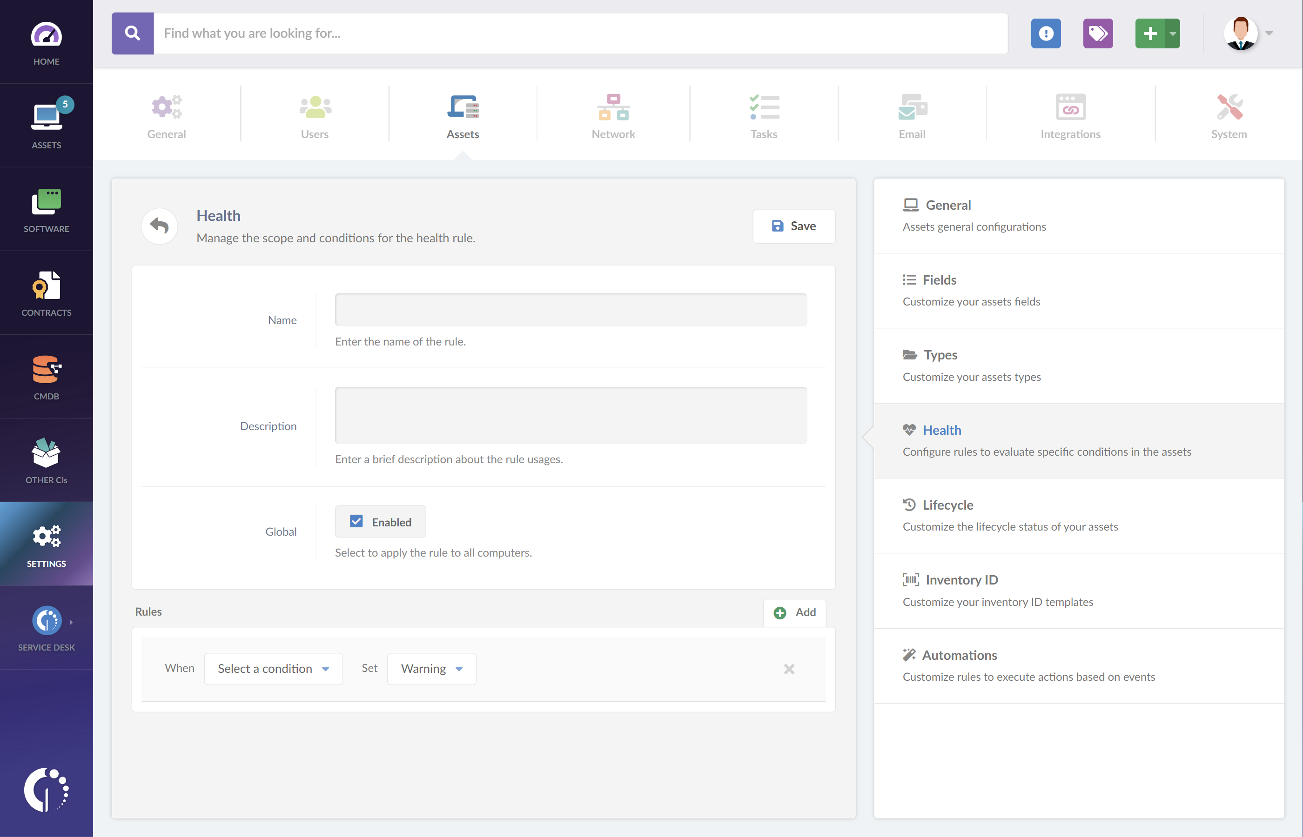Screen dimensions: 1303x837
Task: Open the Select a condition dropdown
Action: tap(273, 669)
